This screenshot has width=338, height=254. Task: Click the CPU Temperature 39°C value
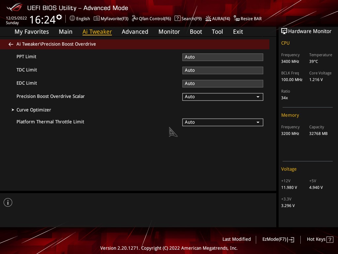click(x=314, y=62)
